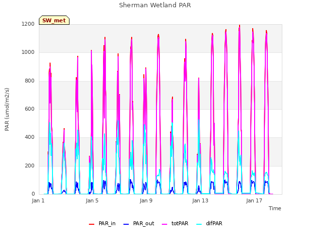Click the 400 y-axis label
The width and height of the screenshot is (311, 233).
(x=30, y=137)
